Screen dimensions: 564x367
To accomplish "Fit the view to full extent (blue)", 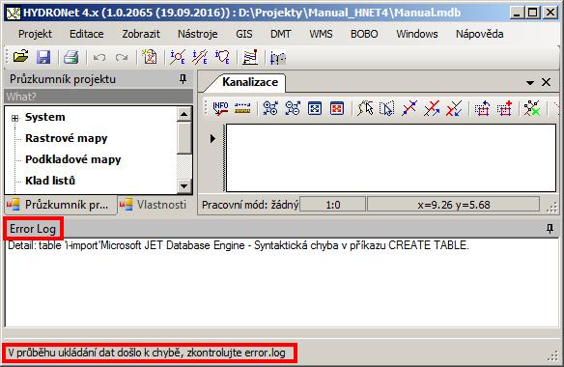I will (x=315, y=108).
